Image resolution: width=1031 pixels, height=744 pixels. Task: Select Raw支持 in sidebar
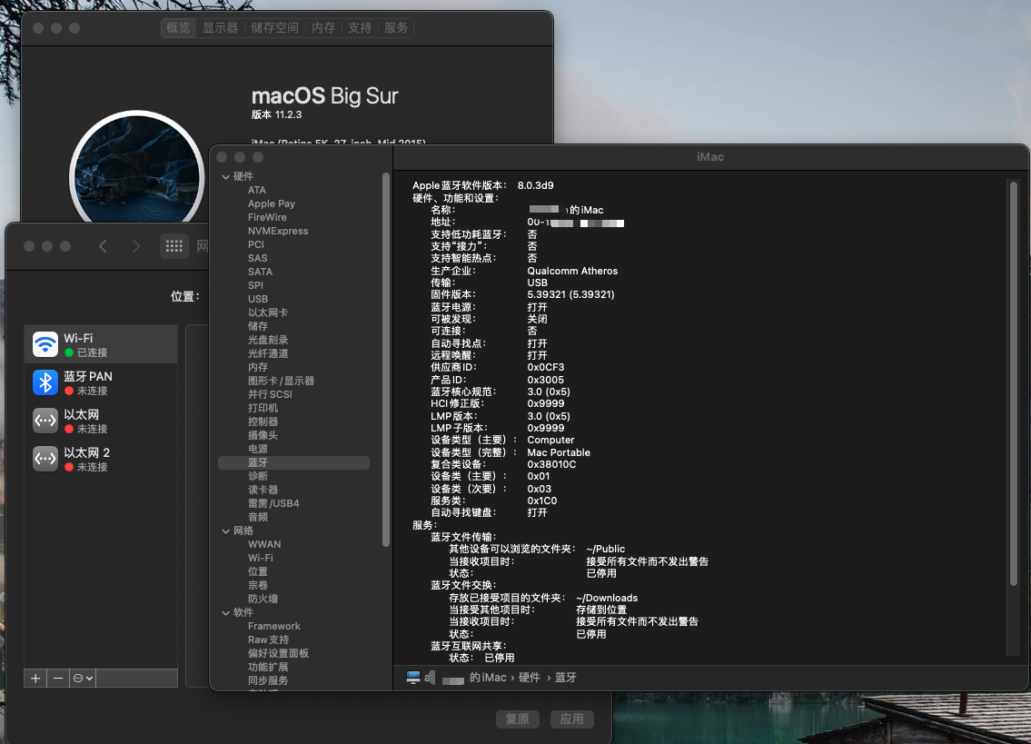268,640
